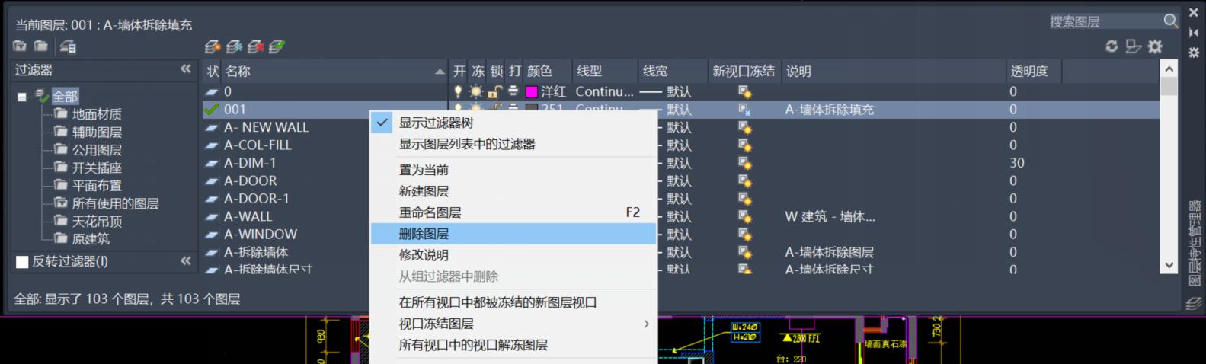This screenshot has height=364, width=1206.
Task: Select the 地面材质 filter
Action: click(97, 114)
